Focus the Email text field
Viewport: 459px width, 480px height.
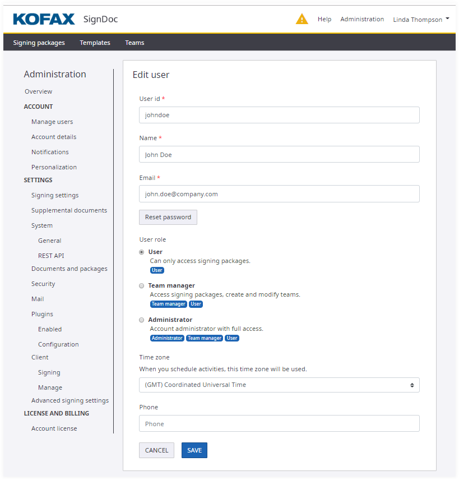point(279,194)
